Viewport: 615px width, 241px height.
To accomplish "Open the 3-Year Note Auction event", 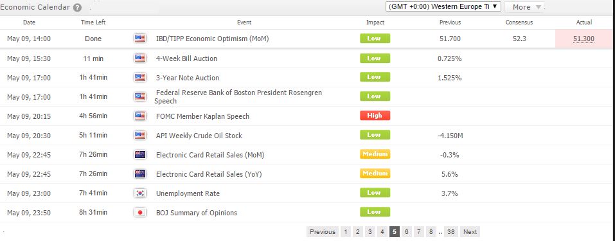I will point(188,78).
